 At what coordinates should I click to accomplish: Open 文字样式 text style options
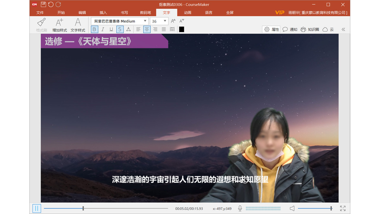pos(78,24)
